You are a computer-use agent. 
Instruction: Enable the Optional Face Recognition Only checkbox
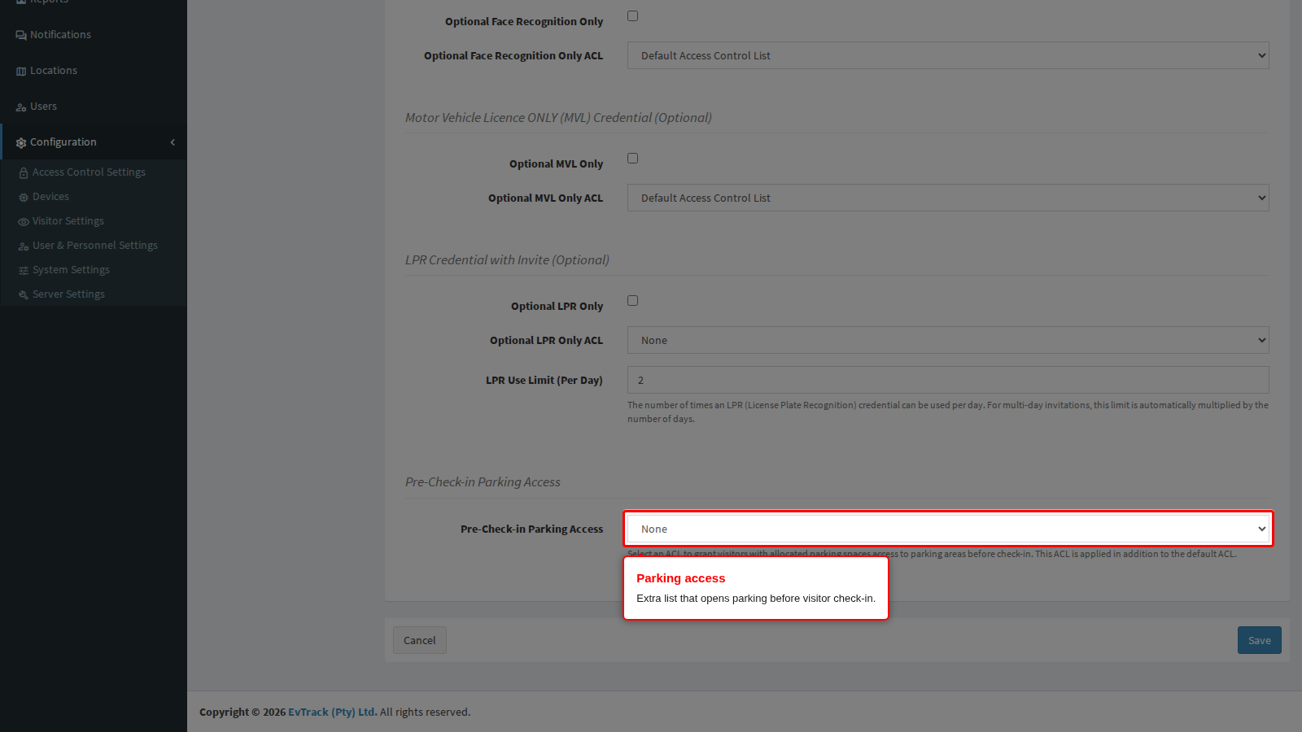point(632,16)
